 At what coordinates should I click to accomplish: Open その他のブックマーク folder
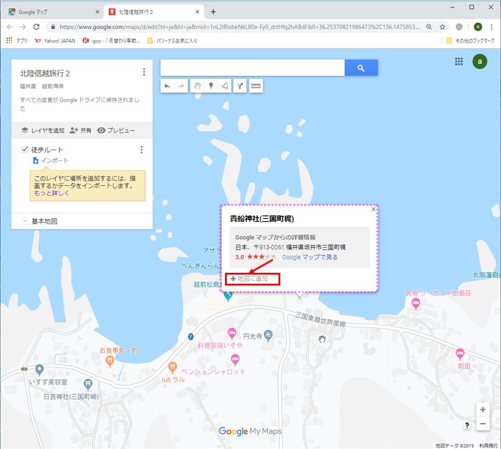pos(471,41)
